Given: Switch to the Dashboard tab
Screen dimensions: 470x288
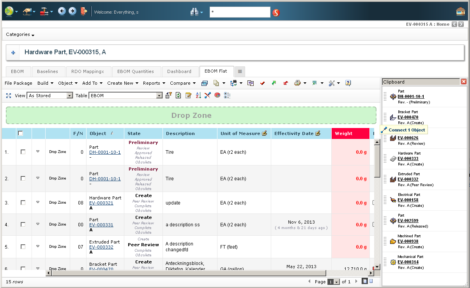Looking at the screenshot, I should click(179, 71).
